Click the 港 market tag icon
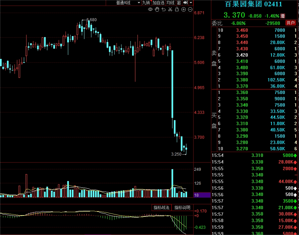The width and height of the screenshot is (299, 235). tap(282, 16)
